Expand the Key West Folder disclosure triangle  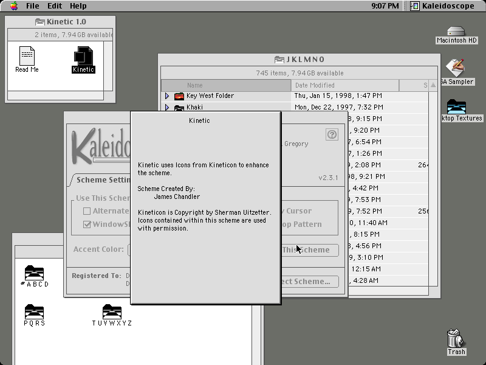click(167, 96)
